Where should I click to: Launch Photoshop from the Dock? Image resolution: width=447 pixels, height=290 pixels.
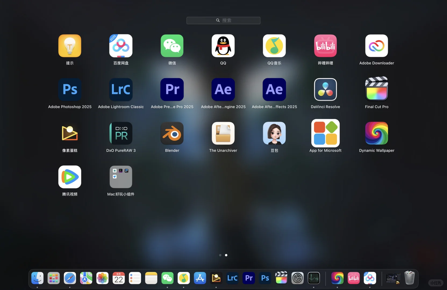[x=265, y=278]
